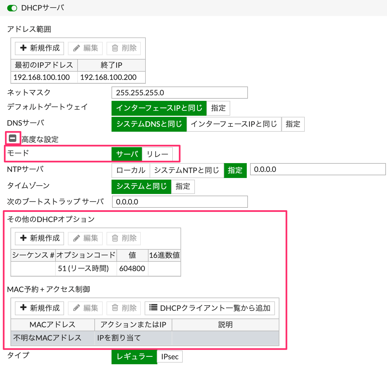
Task: Select the 192.168.100.100 address range row
Action: point(42,77)
